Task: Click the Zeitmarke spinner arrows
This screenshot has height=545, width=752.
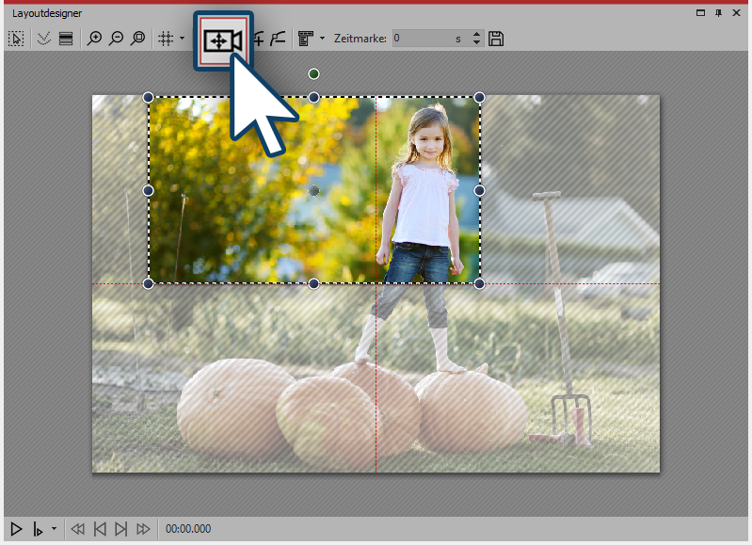Action: tap(476, 39)
